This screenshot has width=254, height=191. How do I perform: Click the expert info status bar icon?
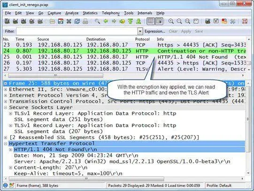[x=5, y=185]
